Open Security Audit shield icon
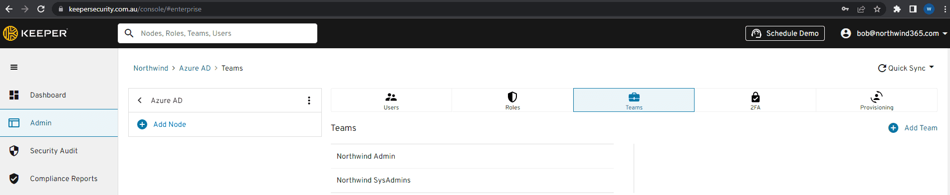This screenshot has width=950, height=195. point(14,151)
